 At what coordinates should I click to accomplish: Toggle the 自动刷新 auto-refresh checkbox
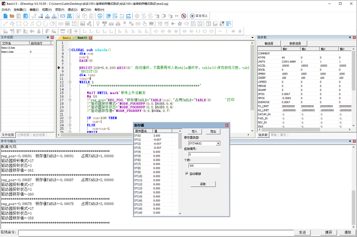[x=187, y=174]
